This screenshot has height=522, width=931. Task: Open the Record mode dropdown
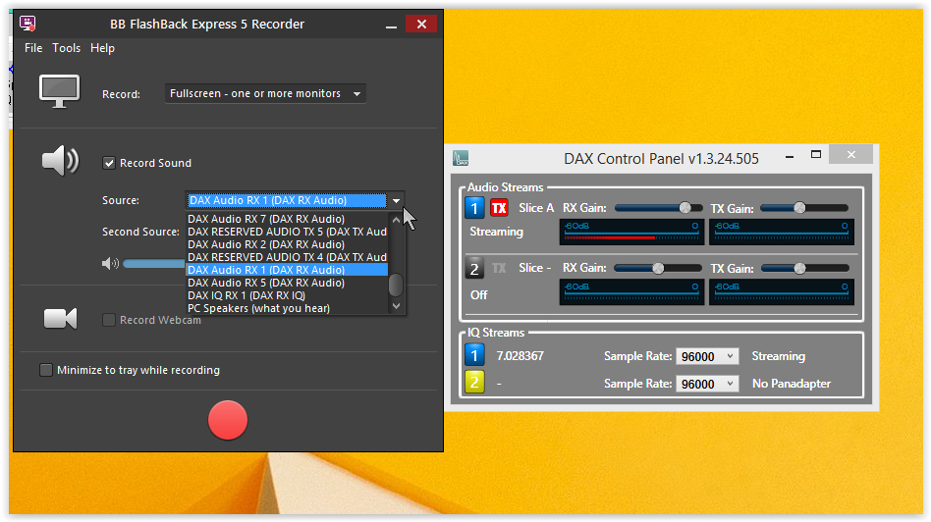(x=265, y=94)
